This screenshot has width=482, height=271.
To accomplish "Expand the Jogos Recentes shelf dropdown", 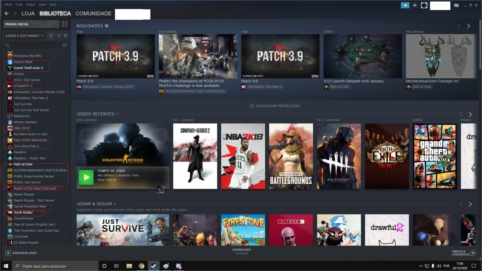I will tap(117, 114).
